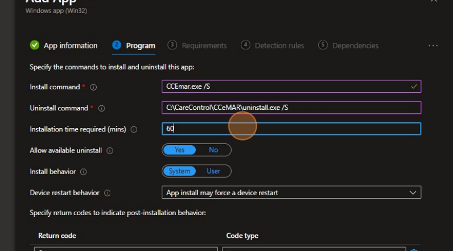Choose System for Install behavior
The image size is (453, 251).
pos(180,171)
